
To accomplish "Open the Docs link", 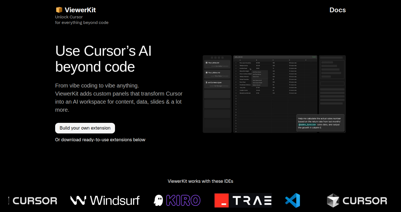I will [338, 10].
